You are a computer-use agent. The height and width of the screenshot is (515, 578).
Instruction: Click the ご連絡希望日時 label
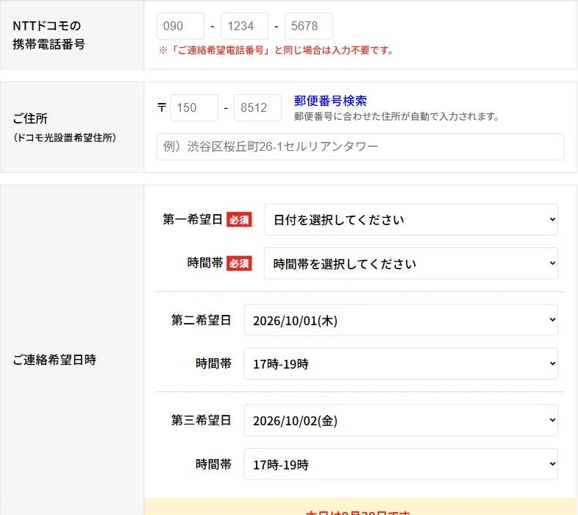54,360
